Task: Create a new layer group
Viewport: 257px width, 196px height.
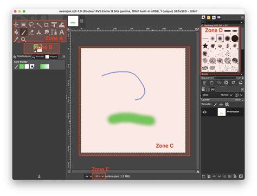Action: tap(209, 176)
